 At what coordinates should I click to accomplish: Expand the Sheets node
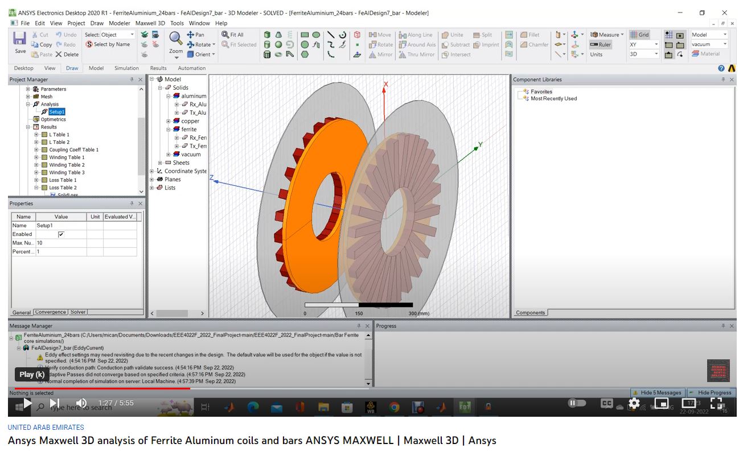(x=161, y=163)
